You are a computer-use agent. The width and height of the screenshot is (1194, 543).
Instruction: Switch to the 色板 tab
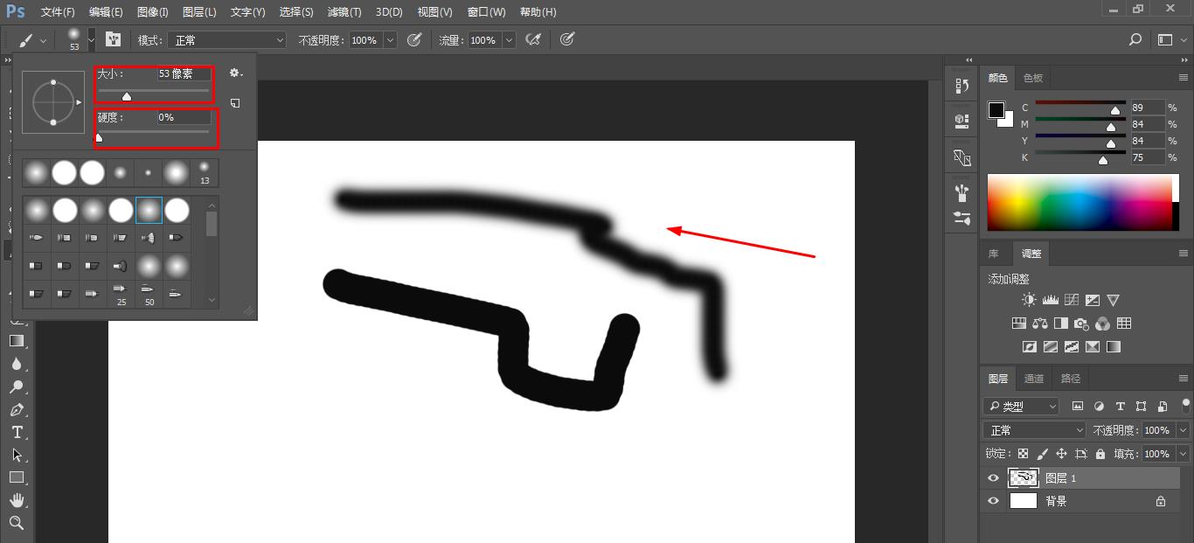[1033, 78]
